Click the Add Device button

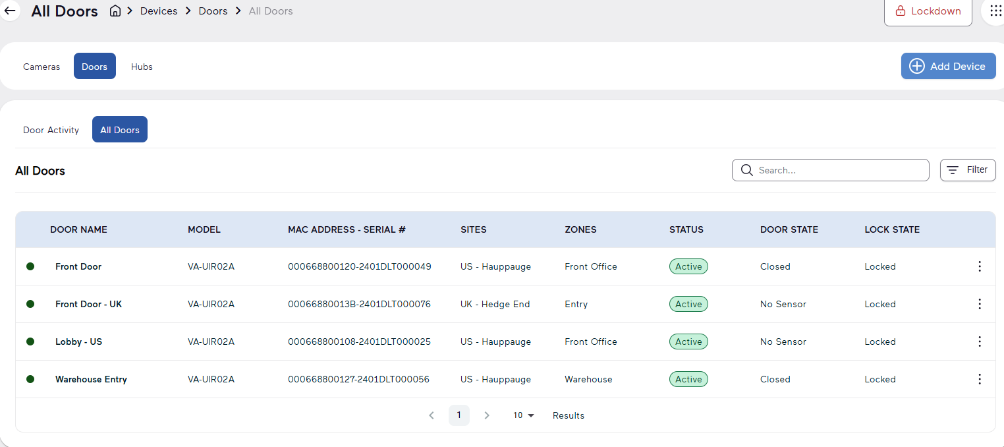(x=948, y=66)
